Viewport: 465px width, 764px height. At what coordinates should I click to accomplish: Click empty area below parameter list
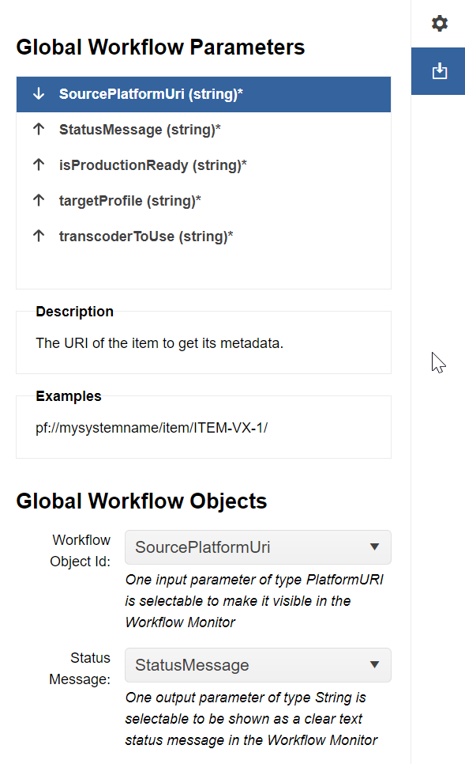[x=204, y=271]
